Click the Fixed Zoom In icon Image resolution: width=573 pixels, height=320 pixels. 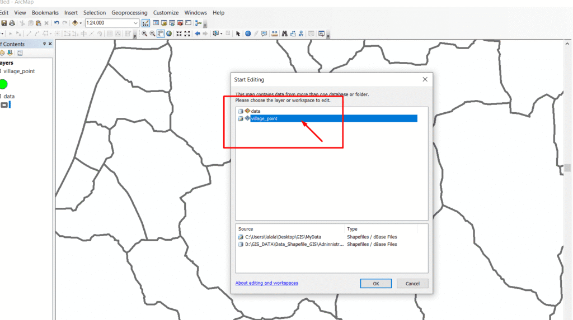pyautogui.click(x=179, y=34)
